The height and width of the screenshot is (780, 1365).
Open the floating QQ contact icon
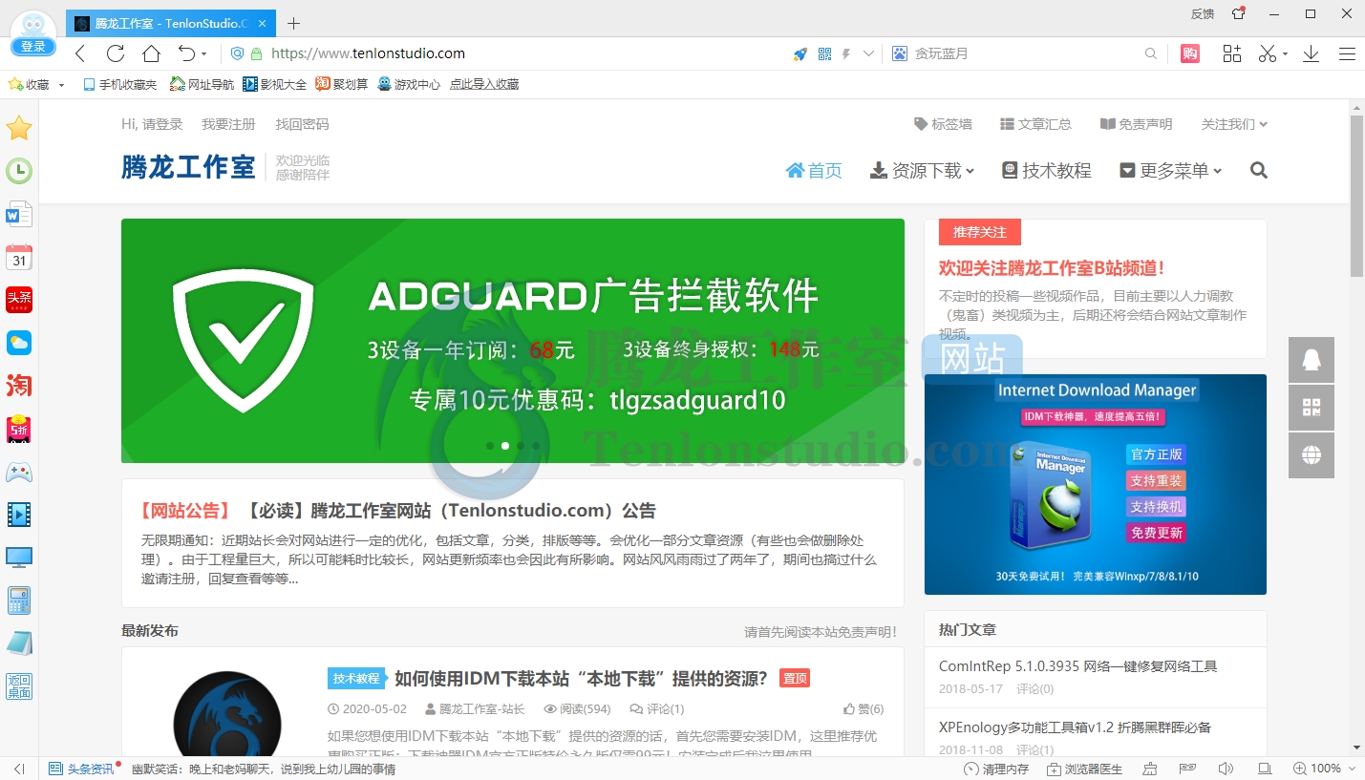click(1312, 360)
